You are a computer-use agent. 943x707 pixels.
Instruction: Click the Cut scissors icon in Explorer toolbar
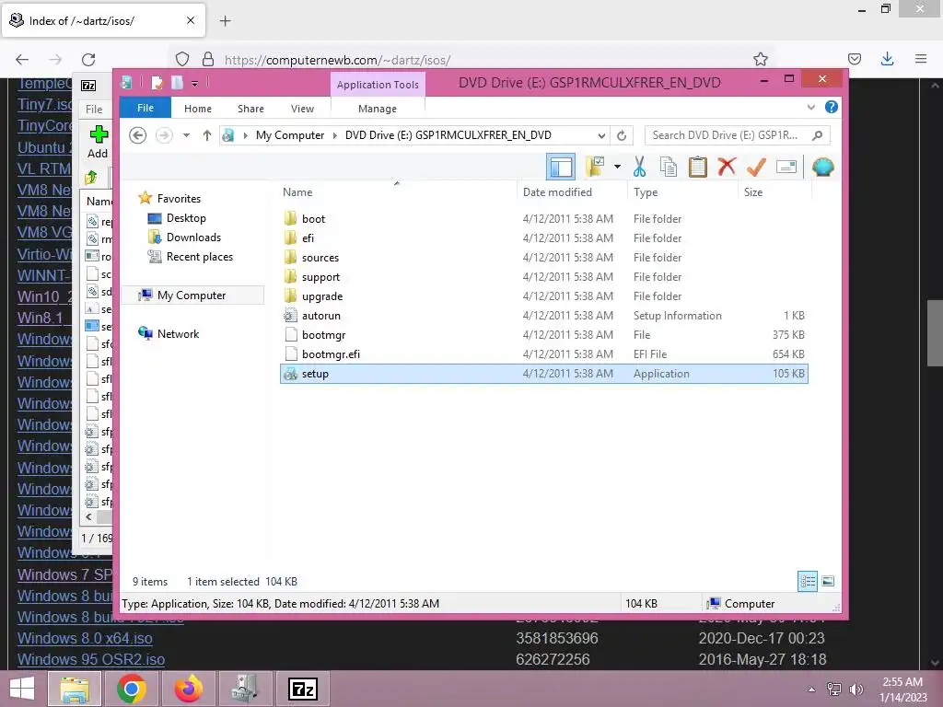pyautogui.click(x=639, y=168)
